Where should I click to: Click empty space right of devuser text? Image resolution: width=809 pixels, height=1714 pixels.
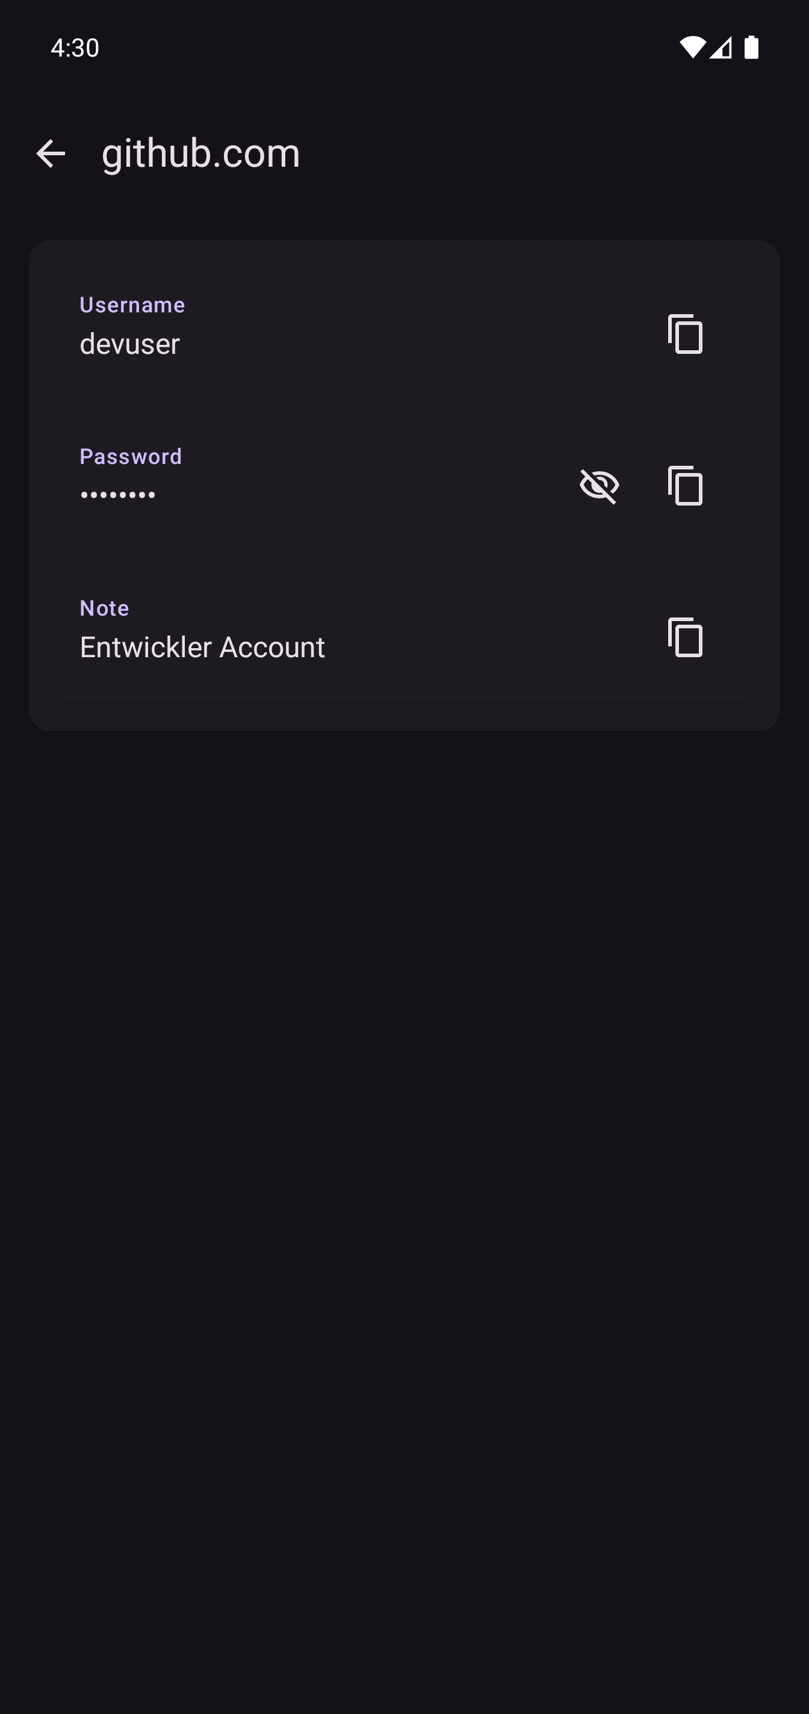(412, 344)
